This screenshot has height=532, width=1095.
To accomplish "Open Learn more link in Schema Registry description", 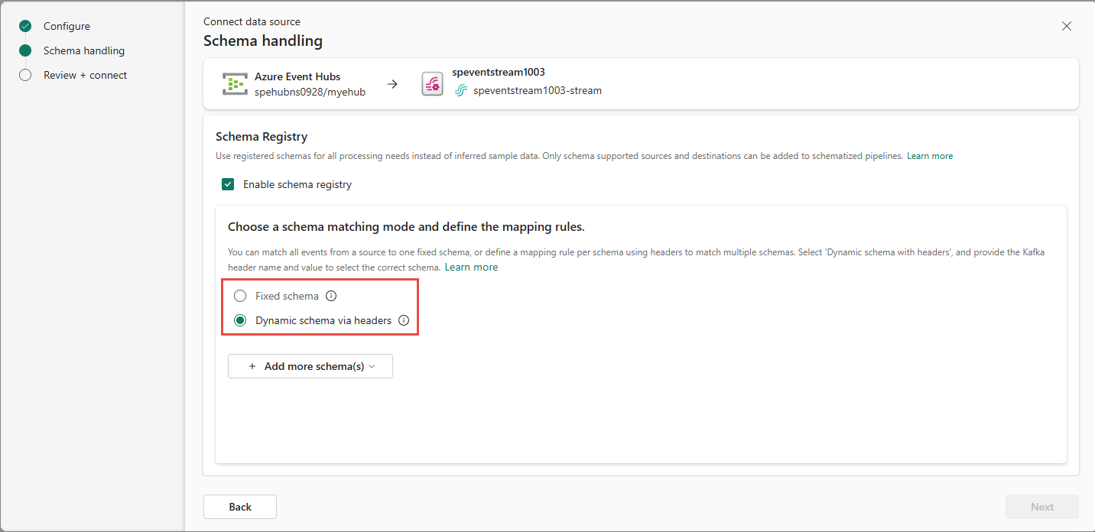I will (930, 156).
